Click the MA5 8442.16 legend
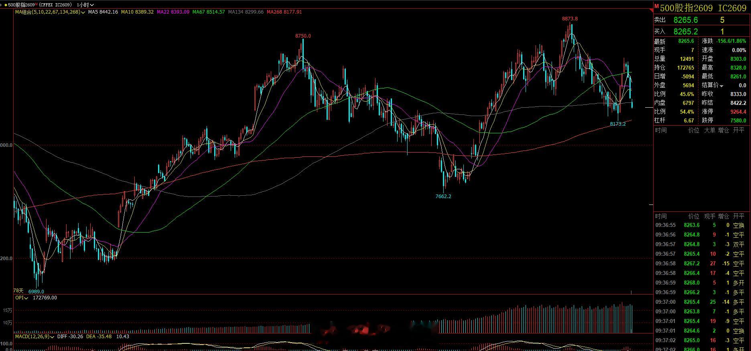Screen dimensions: 751x351 coord(103,12)
